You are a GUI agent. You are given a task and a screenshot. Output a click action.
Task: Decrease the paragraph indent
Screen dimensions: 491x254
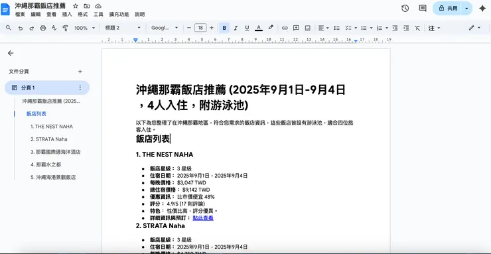(395, 28)
